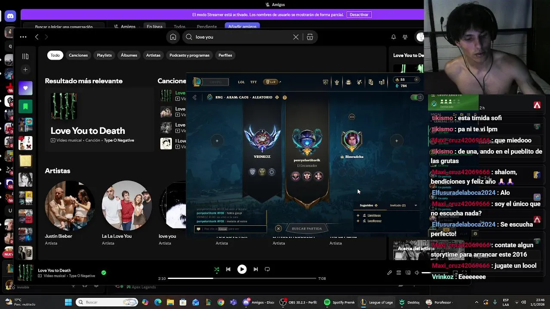Toggle shuffle in Spotify player
The image size is (550, 309).
pyautogui.click(x=217, y=270)
